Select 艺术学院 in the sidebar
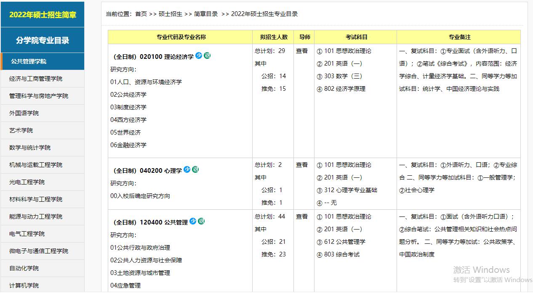The image size is (533, 293). tap(20, 130)
